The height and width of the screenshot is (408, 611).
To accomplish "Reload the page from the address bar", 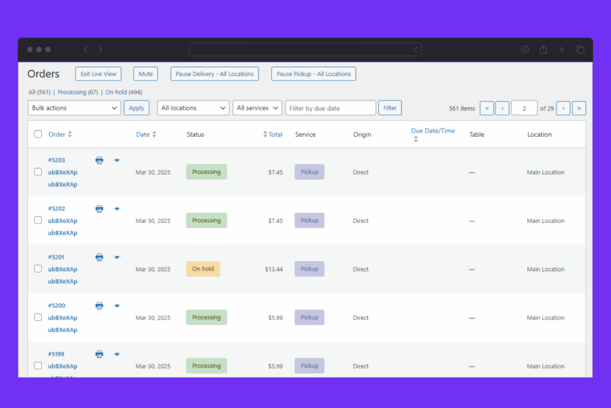I will point(416,50).
